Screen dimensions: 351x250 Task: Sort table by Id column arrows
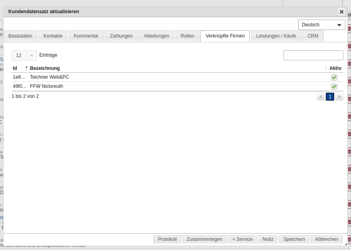click(26, 68)
